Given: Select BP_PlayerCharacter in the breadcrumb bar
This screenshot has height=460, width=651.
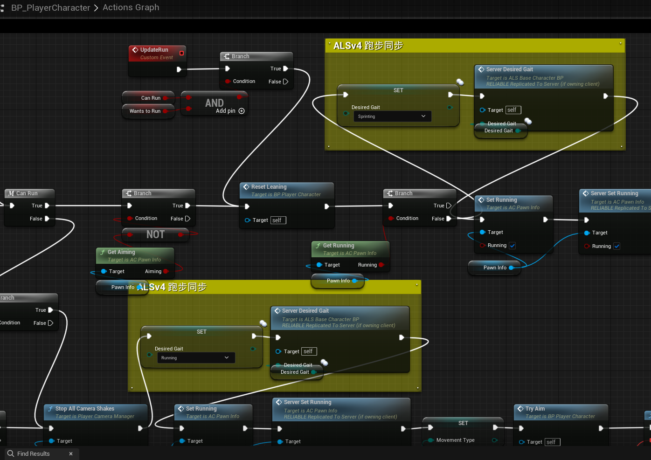Looking at the screenshot, I should pyautogui.click(x=50, y=7).
